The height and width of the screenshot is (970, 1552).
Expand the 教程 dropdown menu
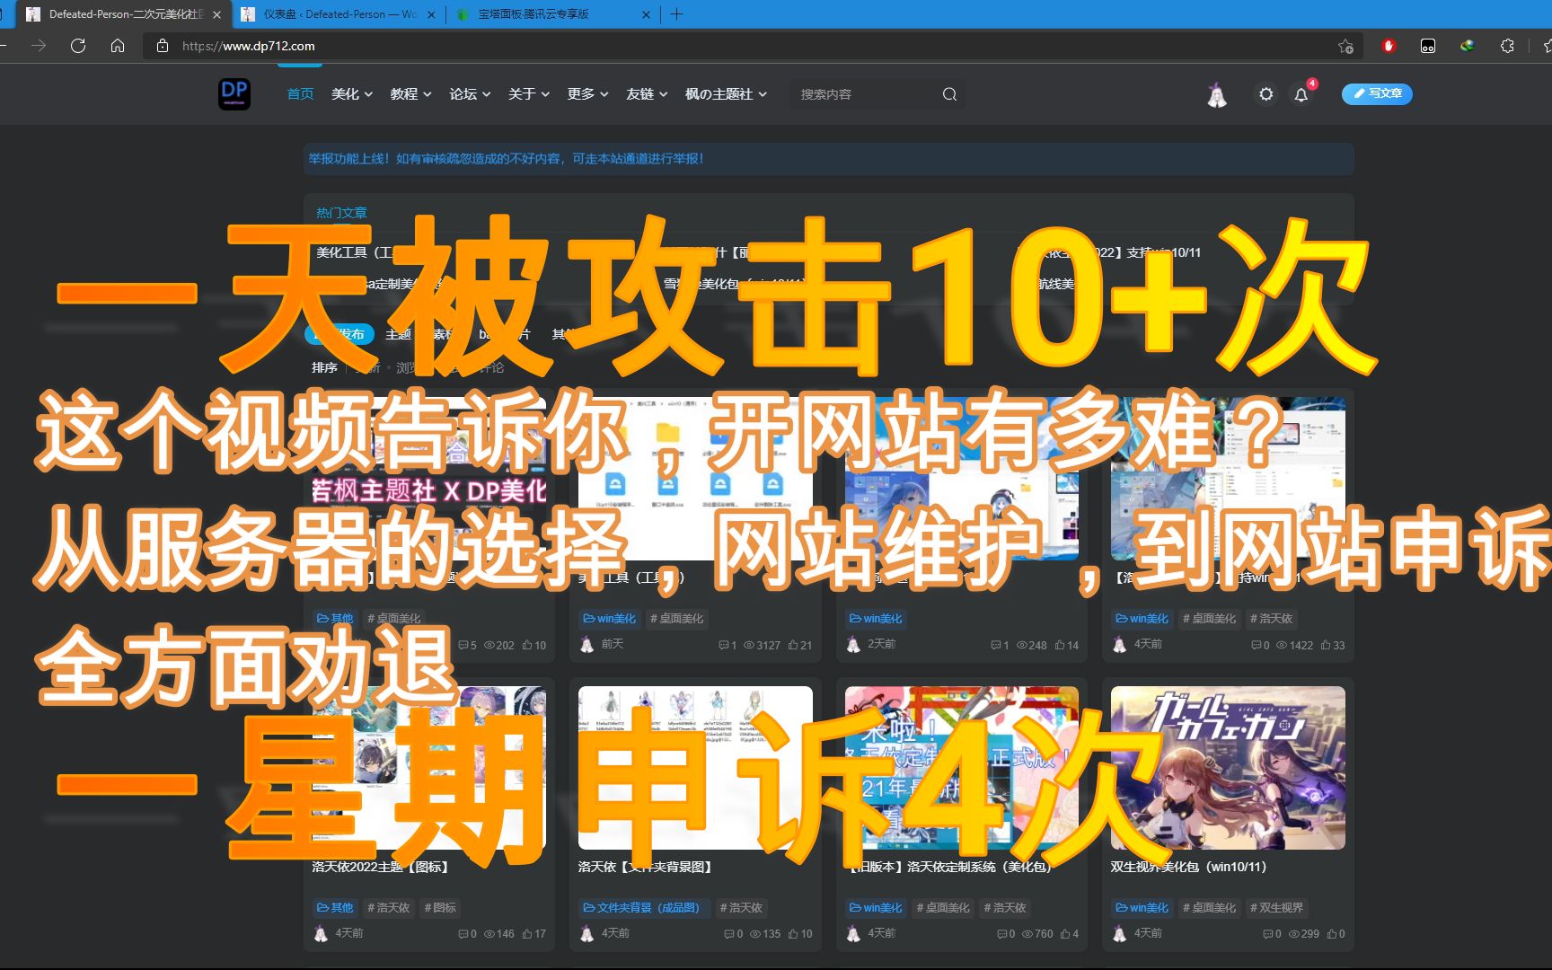411,94
